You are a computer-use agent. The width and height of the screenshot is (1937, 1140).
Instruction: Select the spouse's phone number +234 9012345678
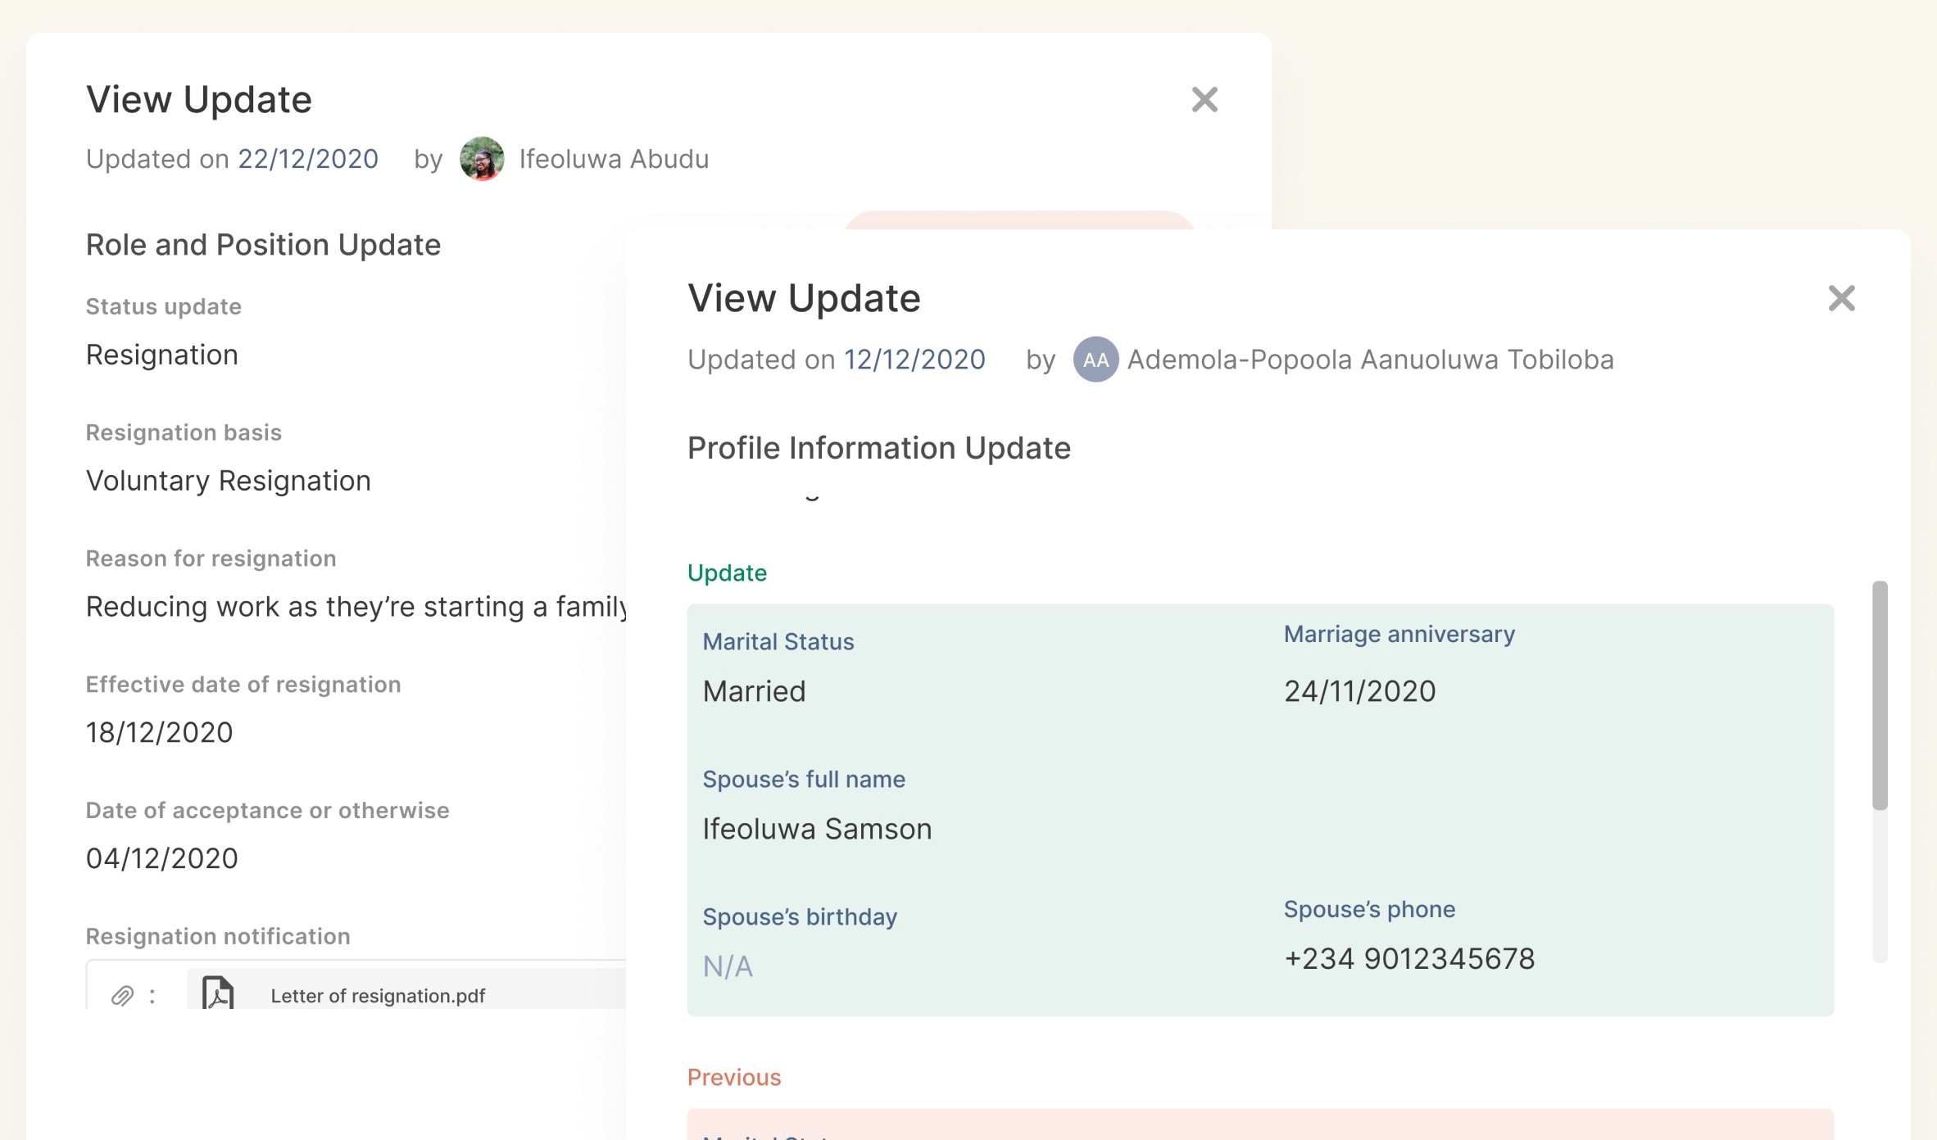(1409, 958)
